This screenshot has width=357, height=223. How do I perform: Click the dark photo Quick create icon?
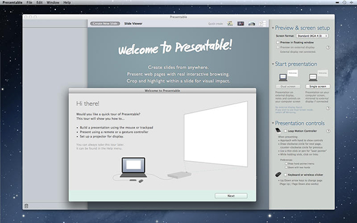click(240, 23)
